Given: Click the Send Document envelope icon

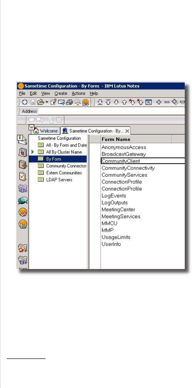Looking at the screenshot, I should click(61, 102).
